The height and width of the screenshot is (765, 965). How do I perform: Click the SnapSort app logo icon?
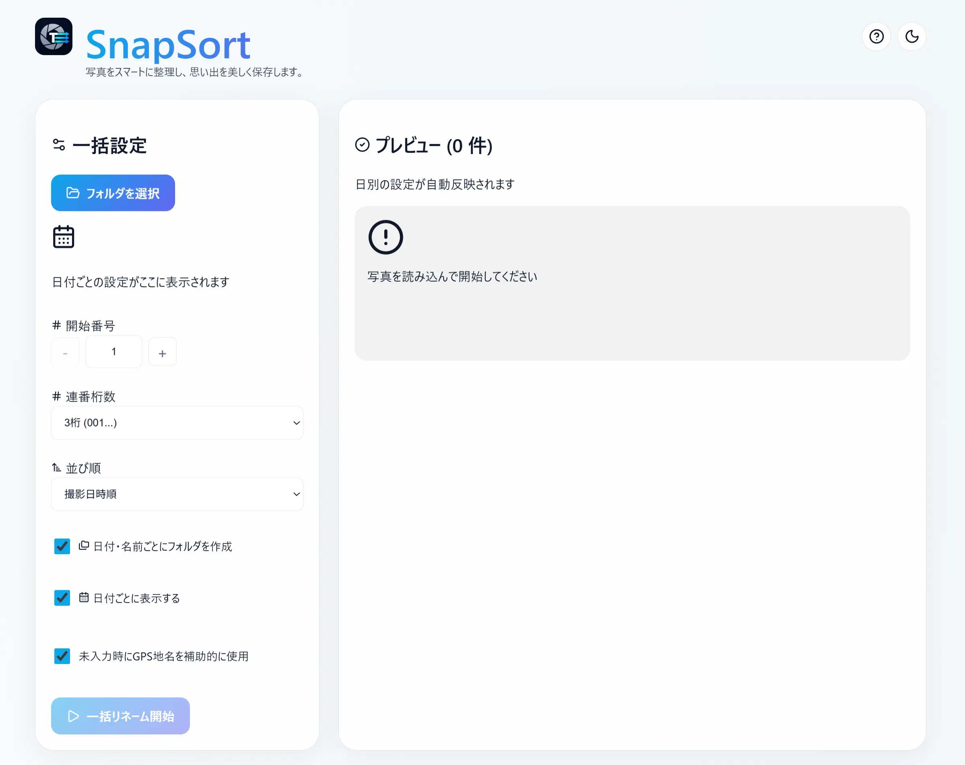[x=54, y=36]
